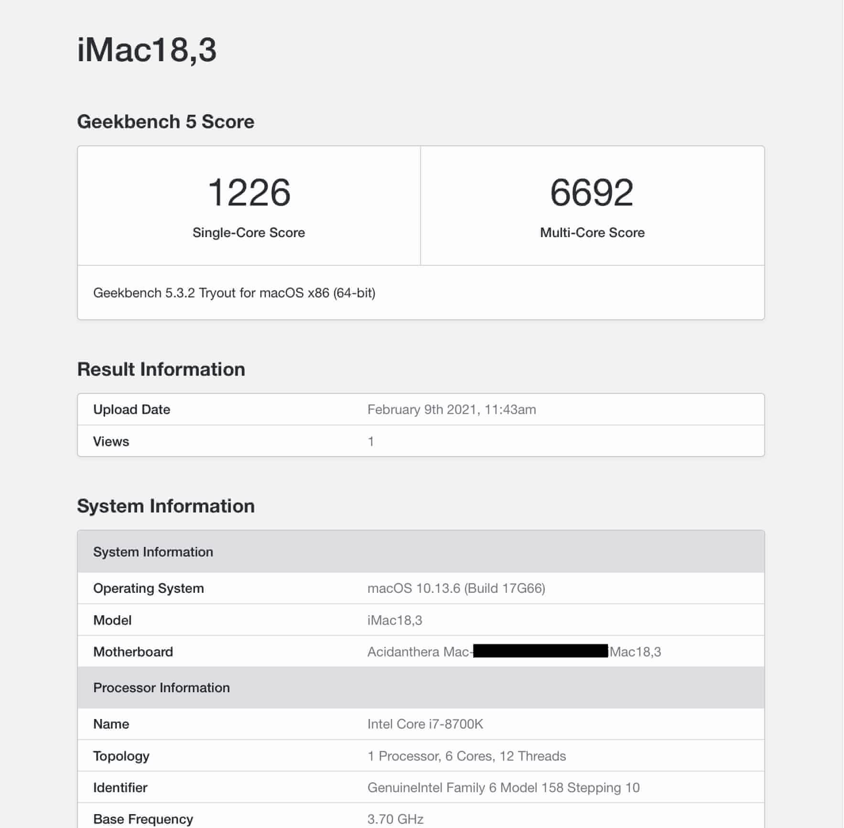Image resolution: width=844 pixels, height=828 pixels.
Task: Click the upload date February 9th 2021
Action: click(x=451, y=410)
